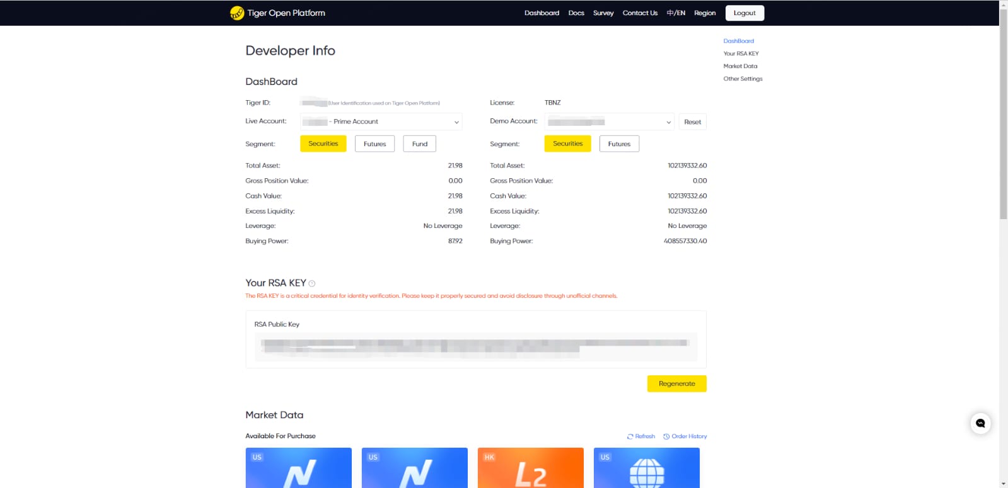1008x488 pixels.
Task: Open the Contact Us menu item
Action: (x=640, y=13)
